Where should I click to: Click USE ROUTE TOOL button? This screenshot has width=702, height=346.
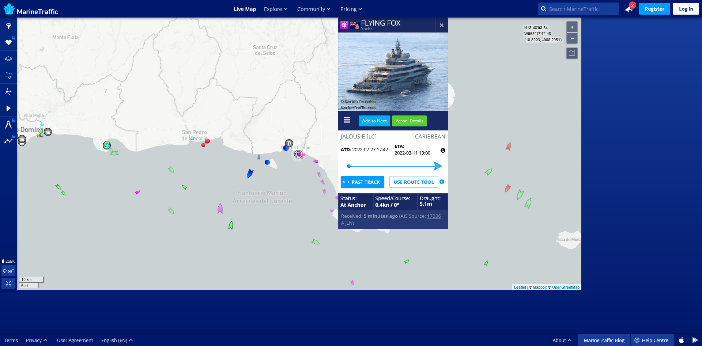414,182
